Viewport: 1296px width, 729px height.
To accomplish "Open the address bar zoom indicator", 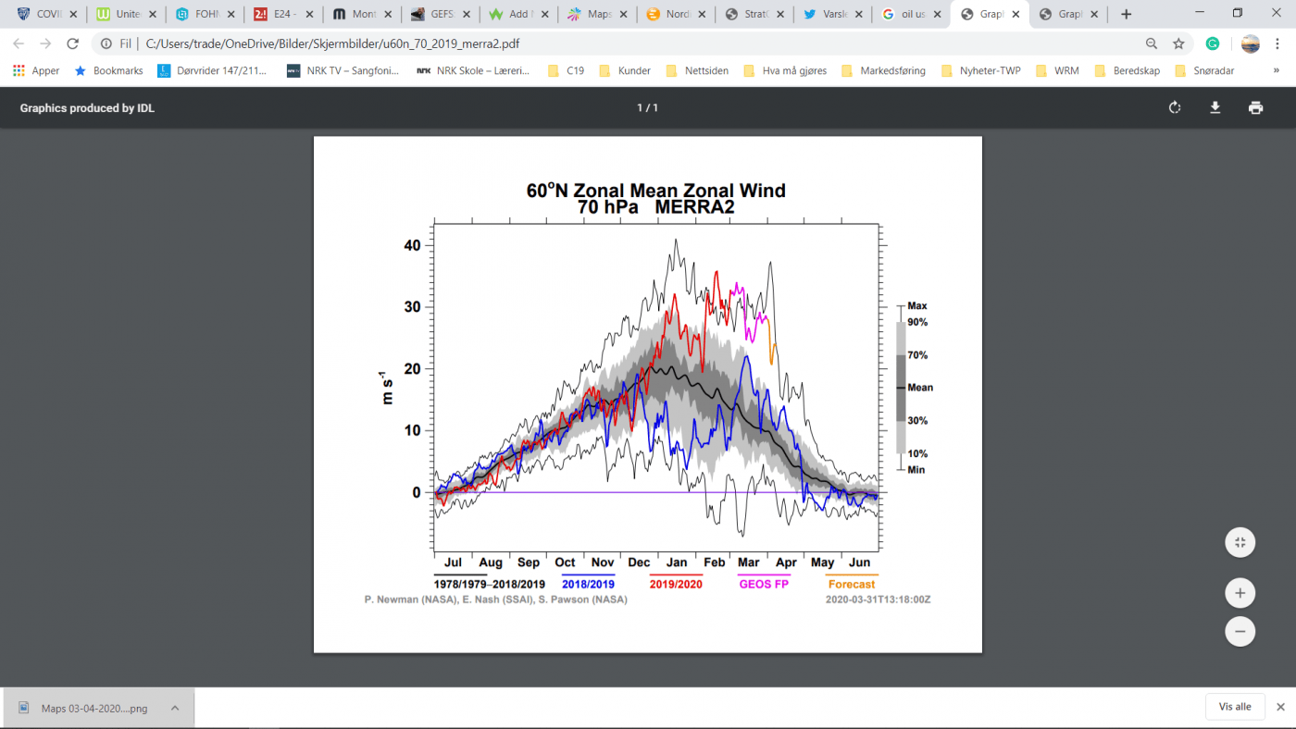I will point(1152,43).
